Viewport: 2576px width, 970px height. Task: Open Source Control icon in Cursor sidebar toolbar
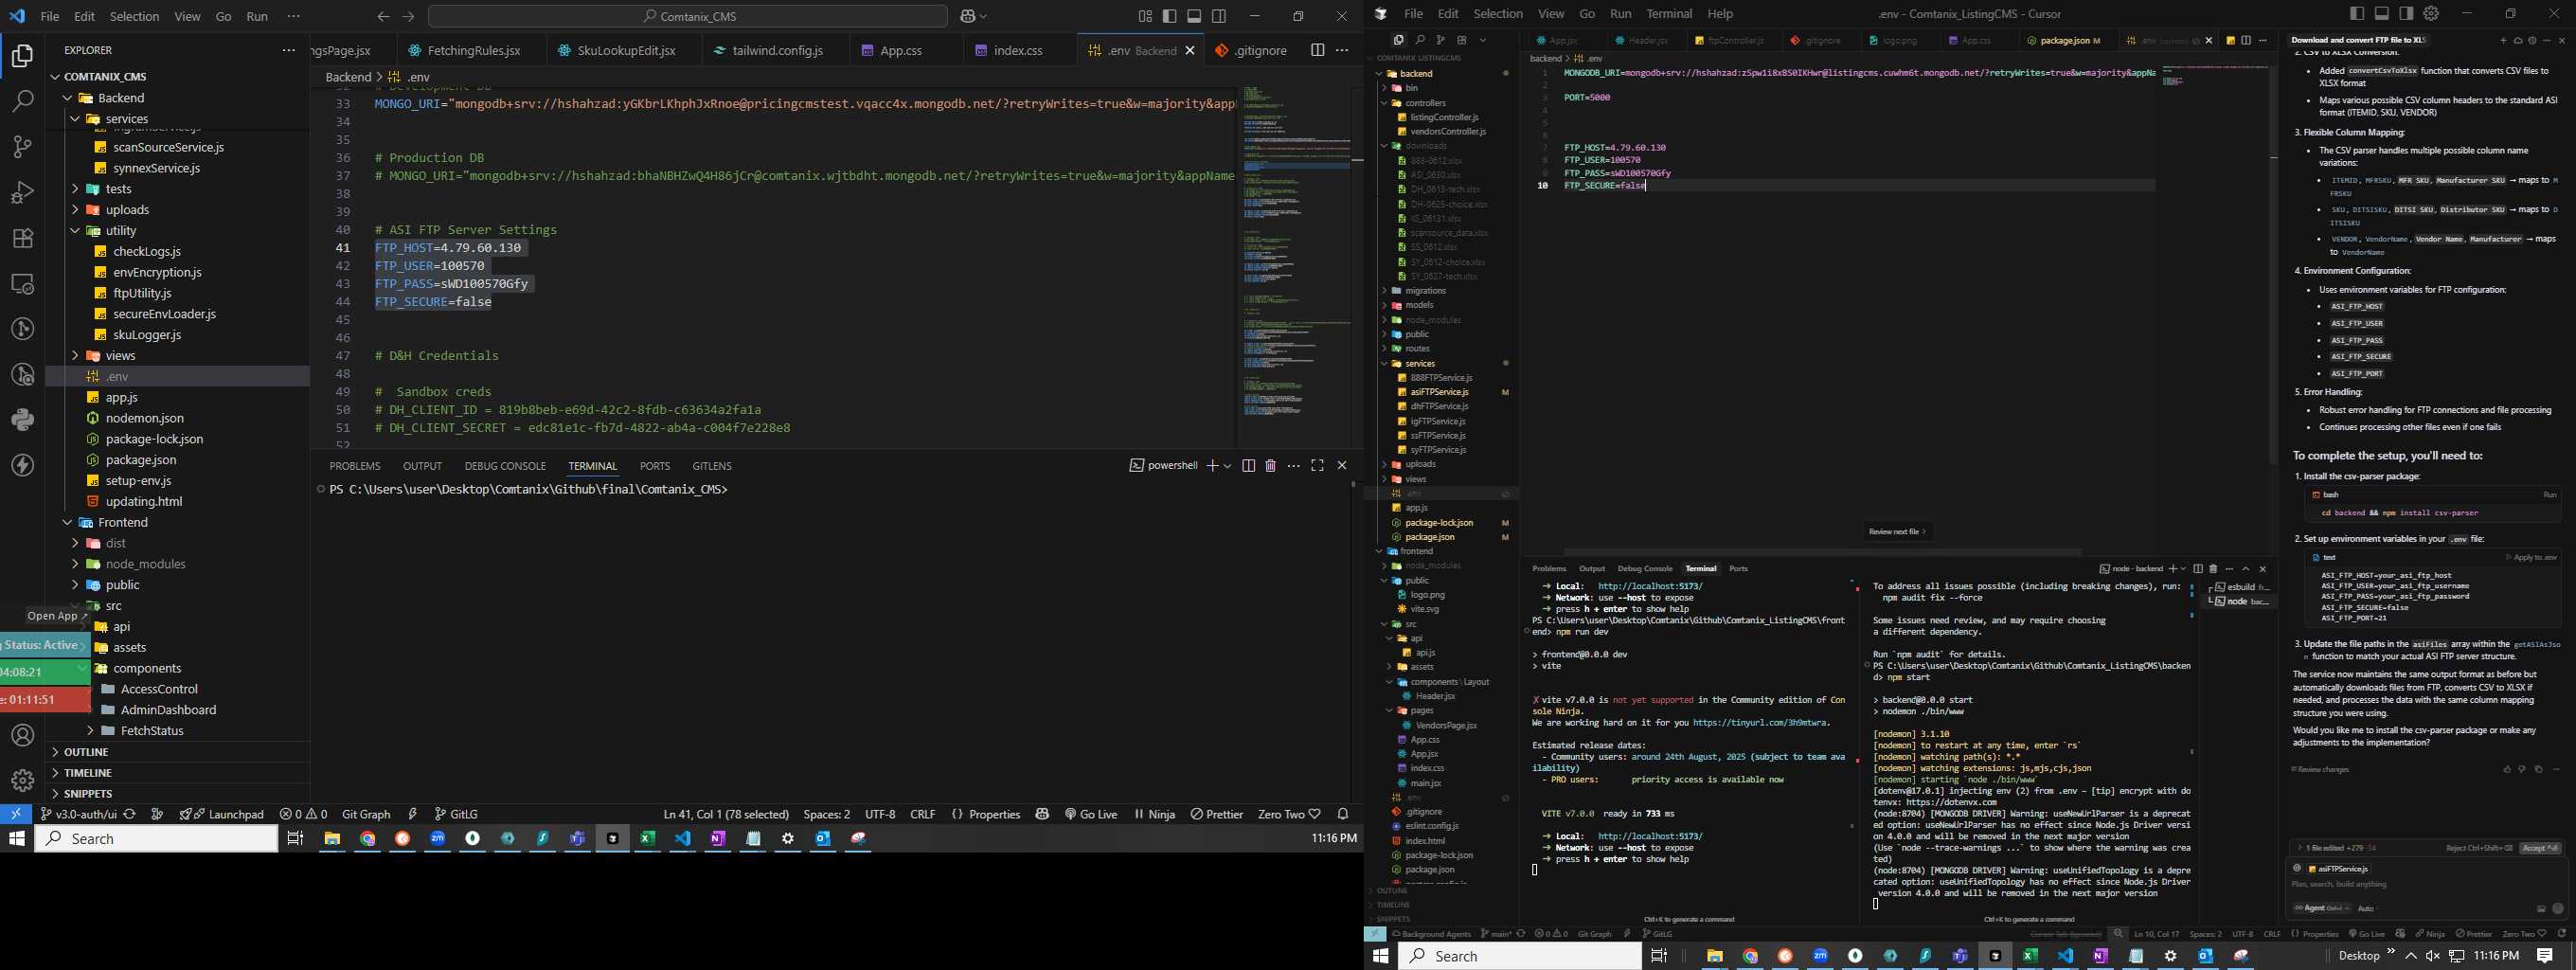pos(1440,40)
